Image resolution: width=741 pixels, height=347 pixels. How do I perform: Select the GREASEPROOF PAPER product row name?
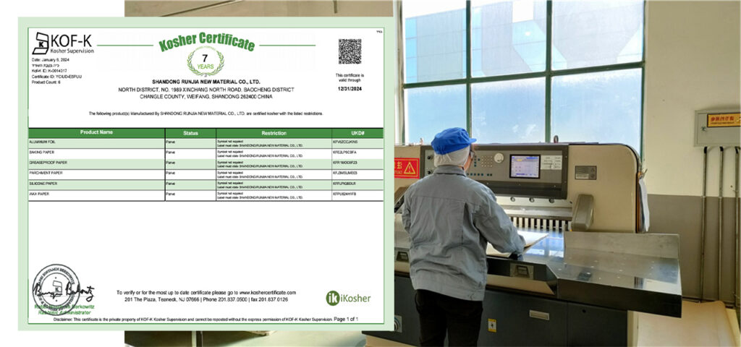[x=48, y=163]
